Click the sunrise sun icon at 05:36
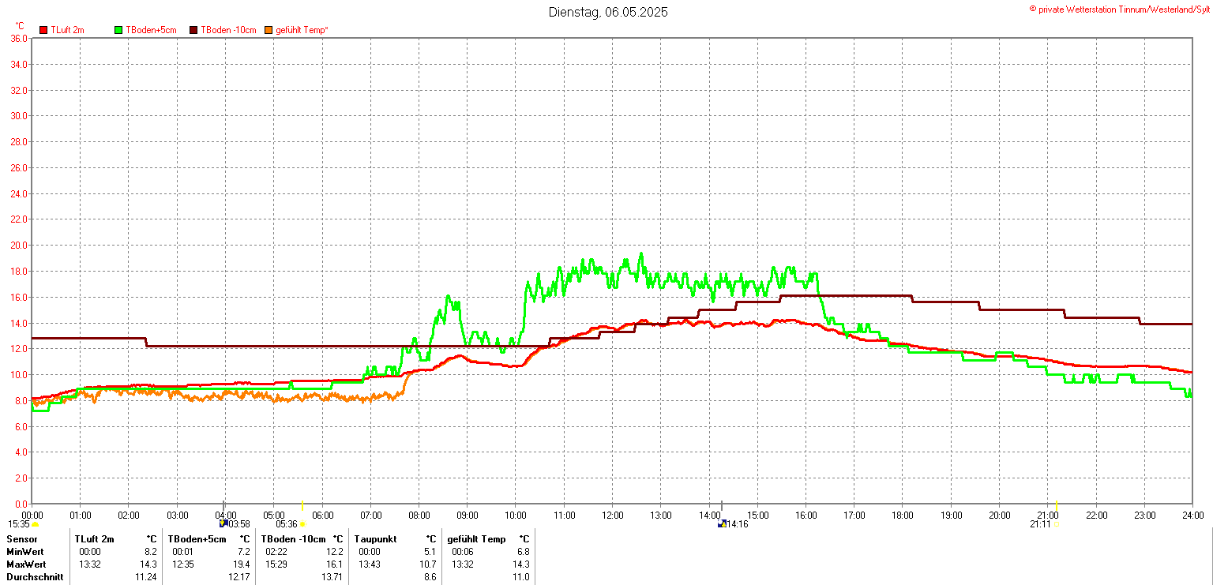1213x585 pixels. point(302,524)
